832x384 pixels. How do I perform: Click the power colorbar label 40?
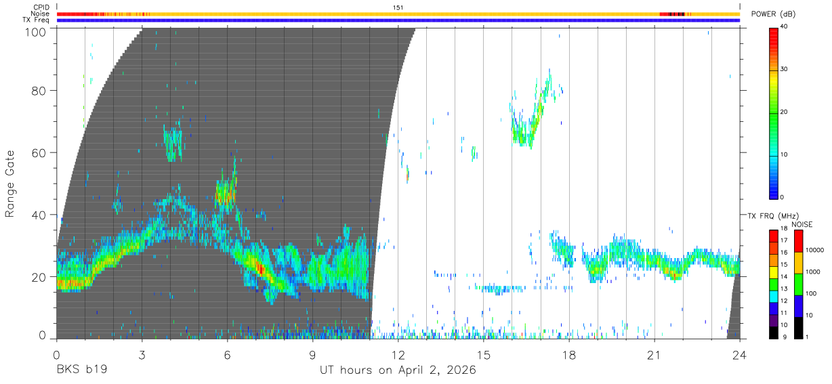coord(784,27)
